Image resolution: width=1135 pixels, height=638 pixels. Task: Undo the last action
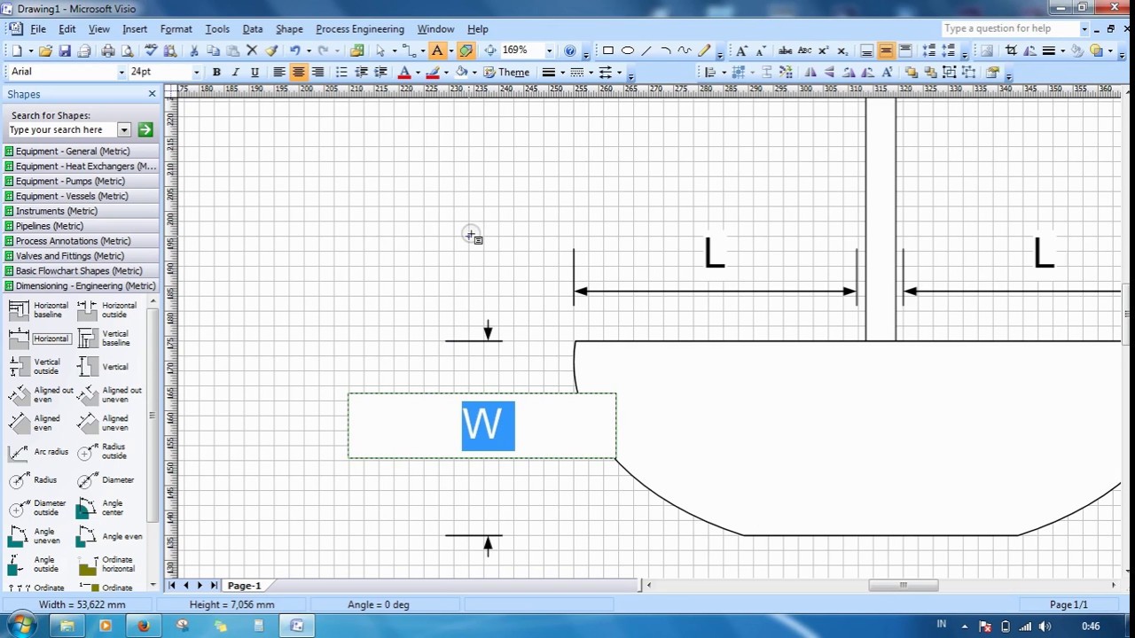click(x=294, y=51)
